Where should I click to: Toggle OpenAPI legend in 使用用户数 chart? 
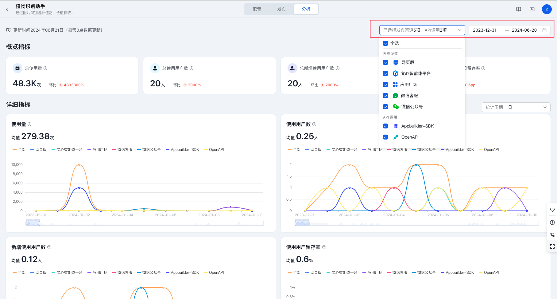pos(489,150)
